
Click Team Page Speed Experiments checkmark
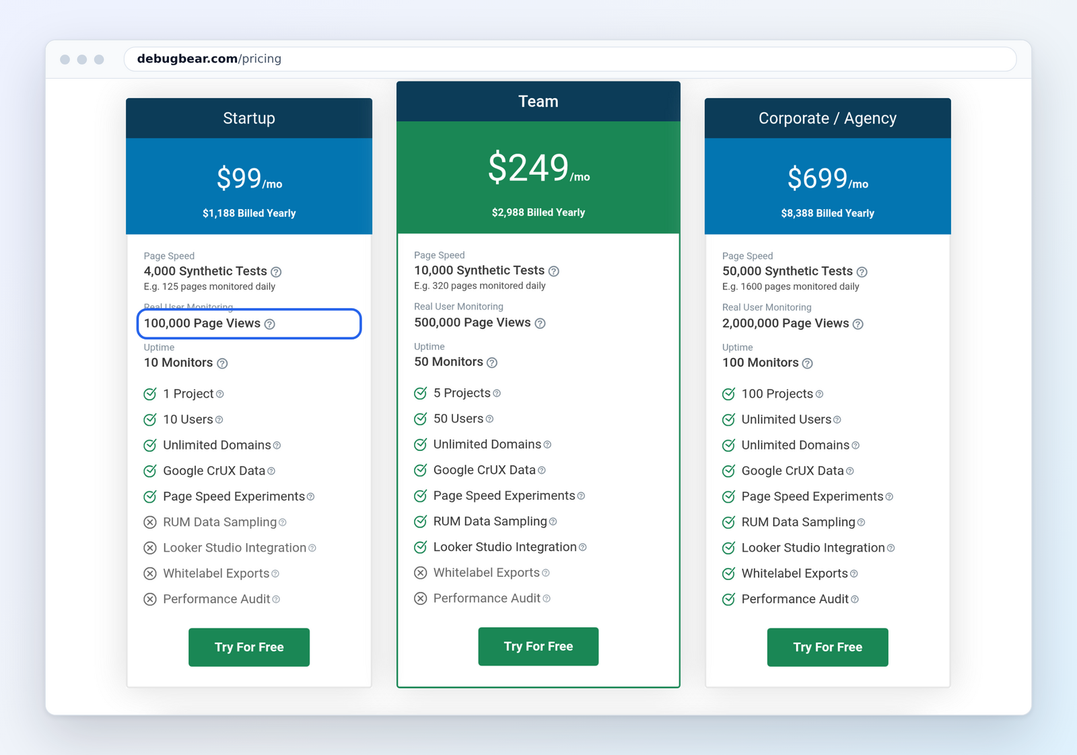tap(421, 496)
